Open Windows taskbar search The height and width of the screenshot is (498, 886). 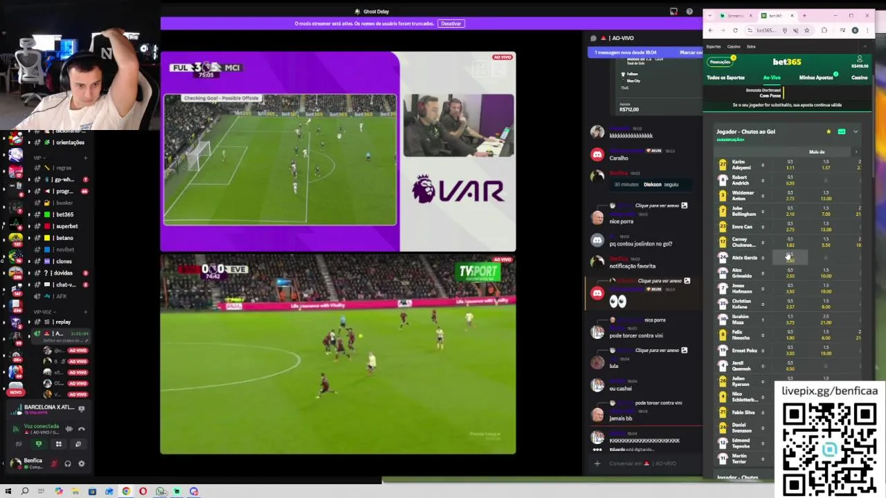click(x=24, y=491)
